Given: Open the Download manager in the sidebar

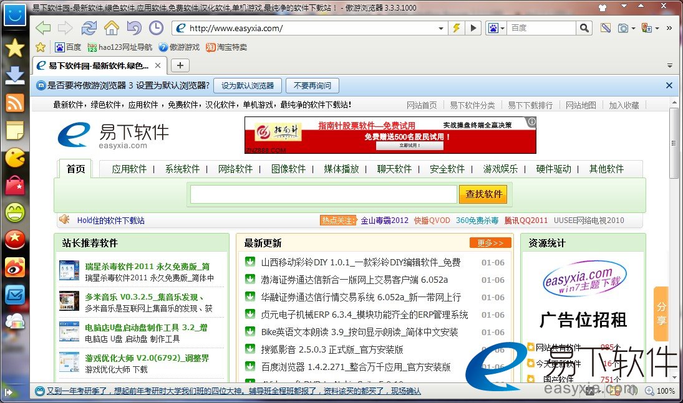Looking at the screenshot, I should [x=14, y=75].
